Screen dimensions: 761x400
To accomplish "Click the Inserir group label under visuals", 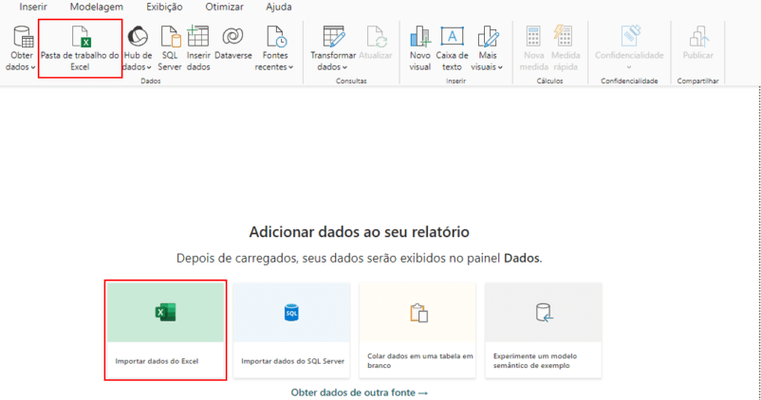I will (455, 81).
